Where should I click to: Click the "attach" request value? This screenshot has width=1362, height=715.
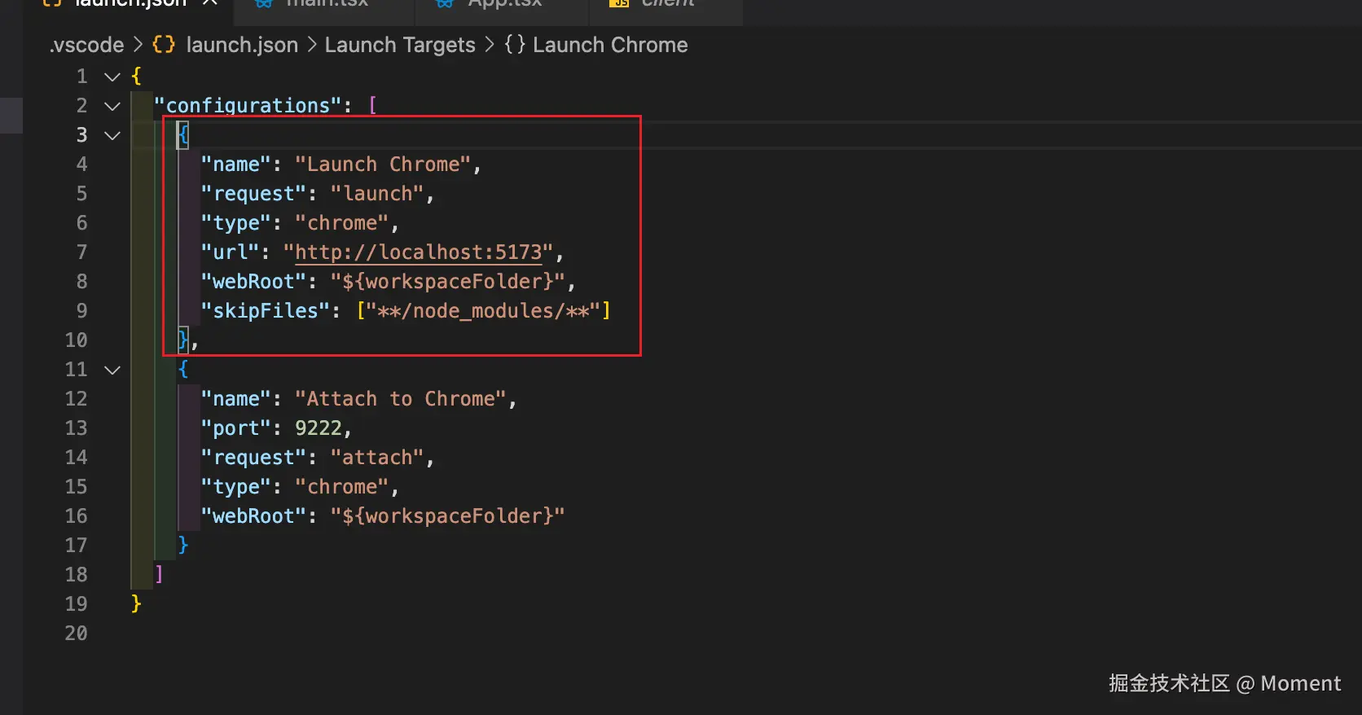point(377,458)
